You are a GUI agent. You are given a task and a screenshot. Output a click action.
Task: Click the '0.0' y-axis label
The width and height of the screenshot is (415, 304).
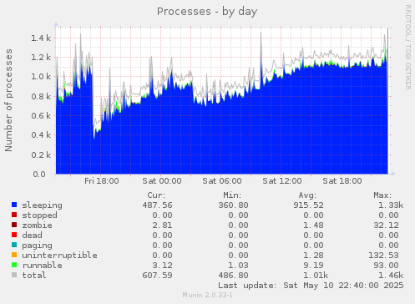[39, 174]
